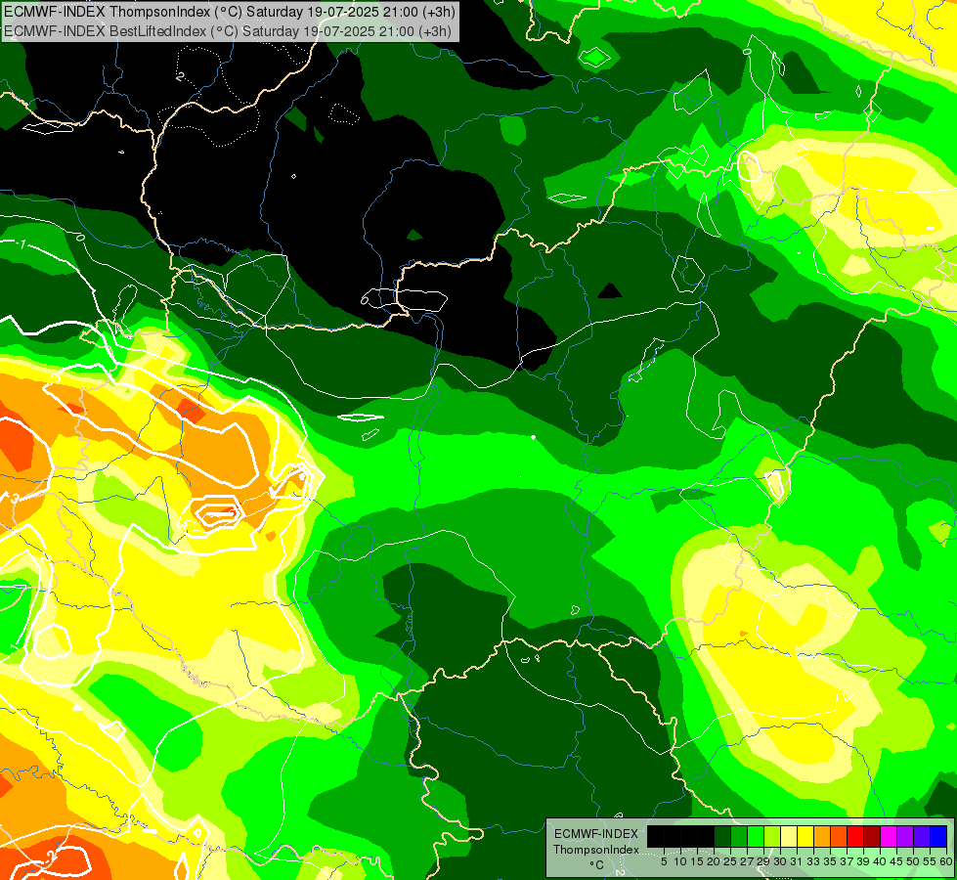Click the legend scale value 60
This screenshot has width=957, height=880.
tap(946, 861)
